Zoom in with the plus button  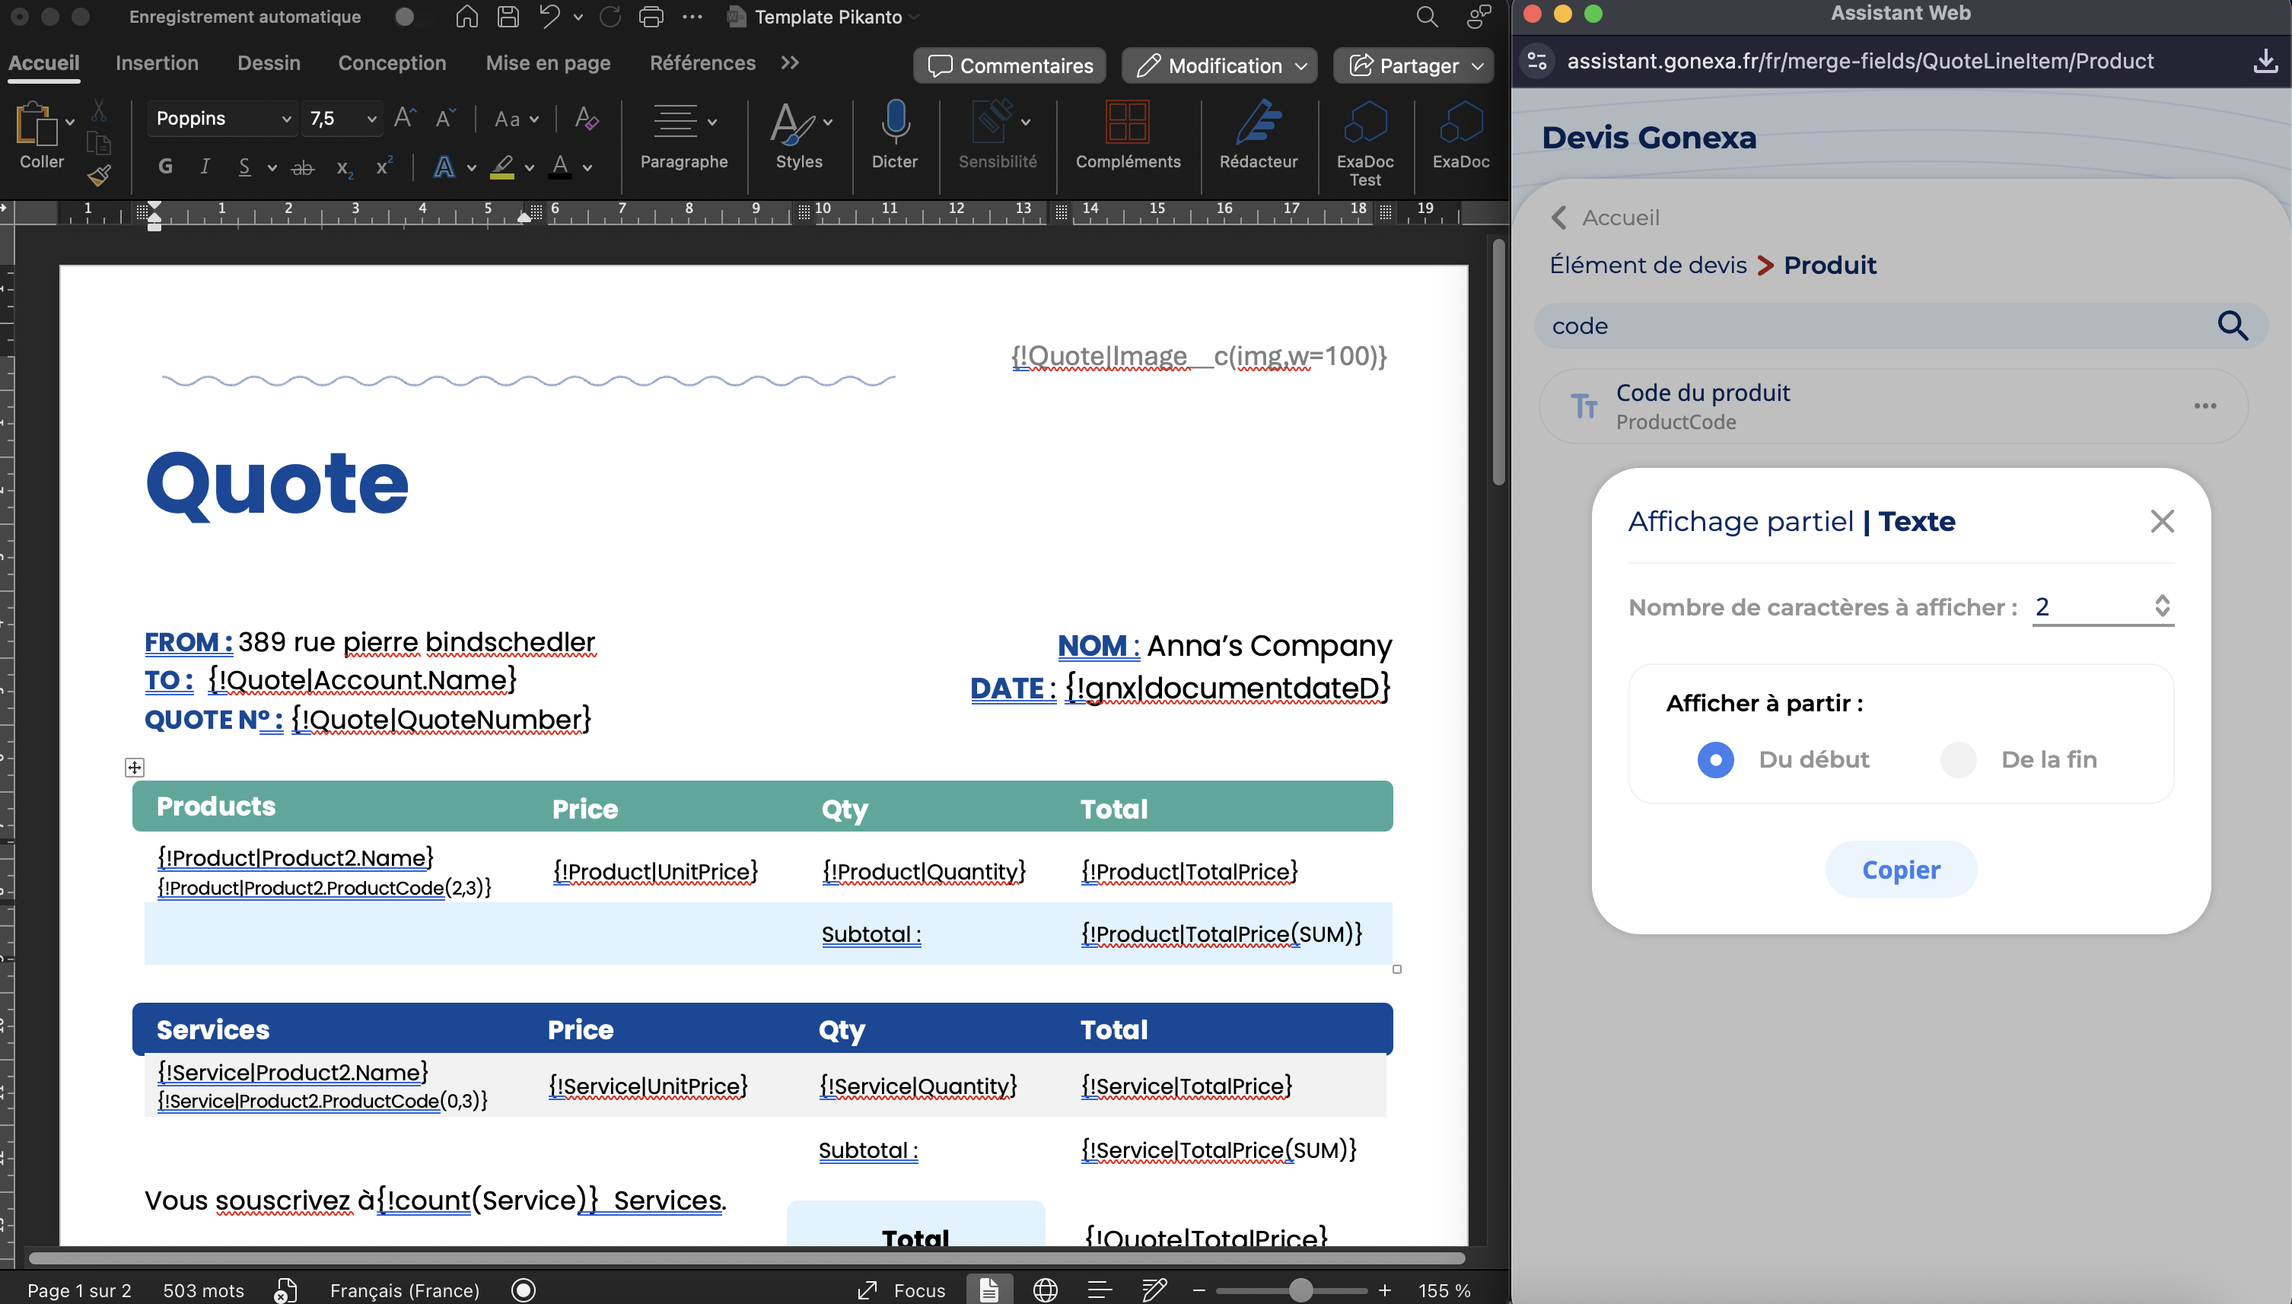[x=1385, y=1290]
